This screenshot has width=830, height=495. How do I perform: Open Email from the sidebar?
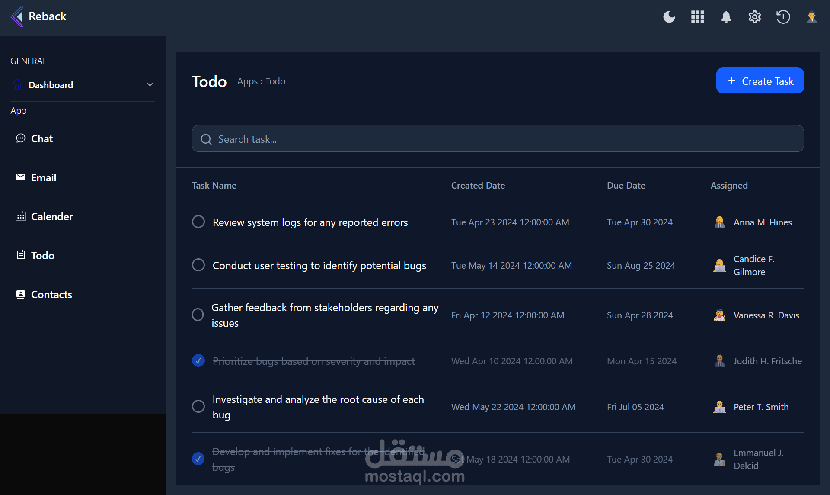click(43, 178)
